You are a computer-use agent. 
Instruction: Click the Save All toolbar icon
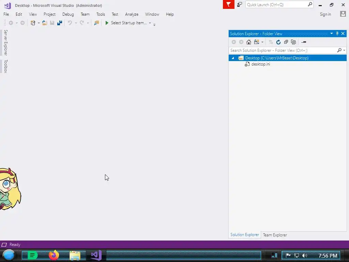59,23
